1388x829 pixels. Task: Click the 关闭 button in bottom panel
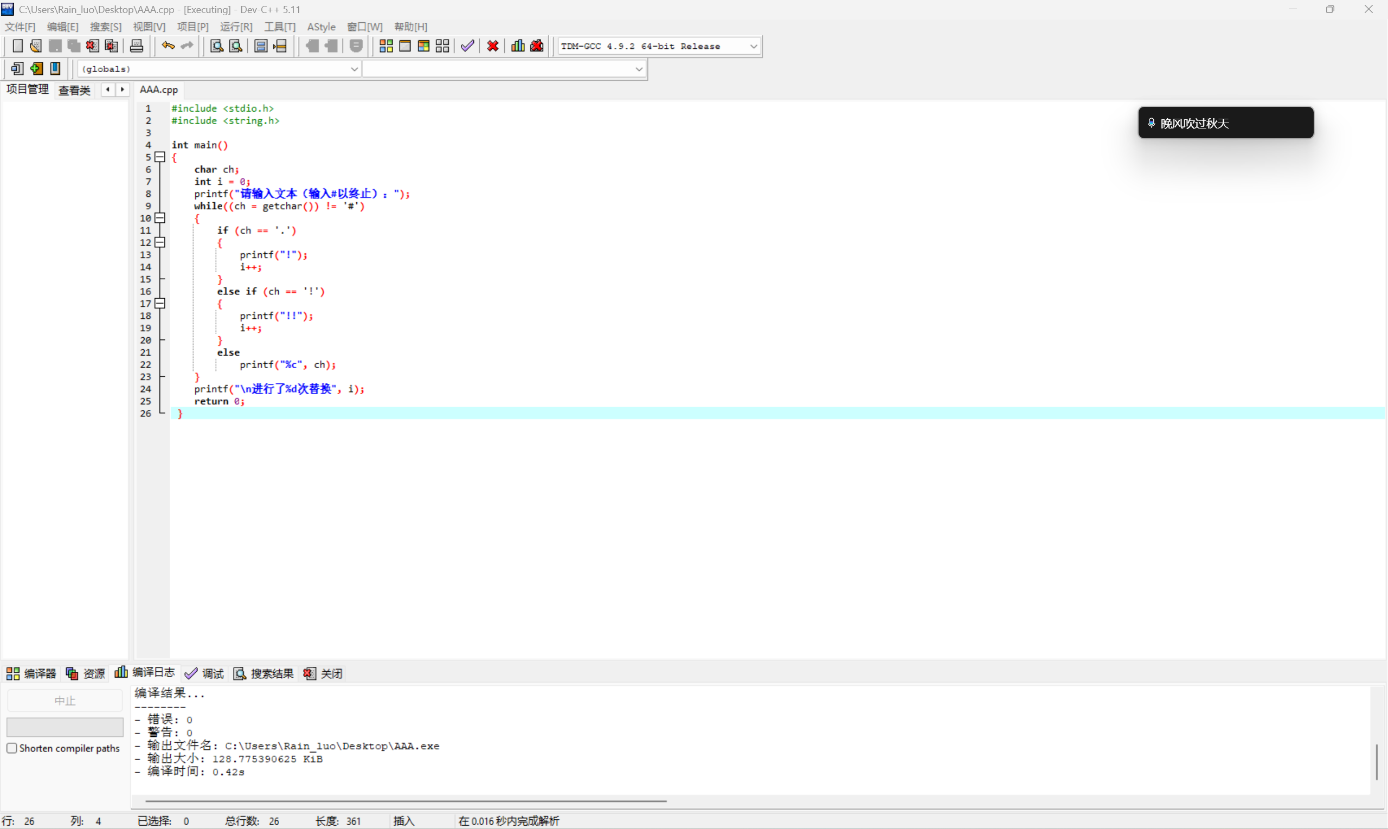323,673
